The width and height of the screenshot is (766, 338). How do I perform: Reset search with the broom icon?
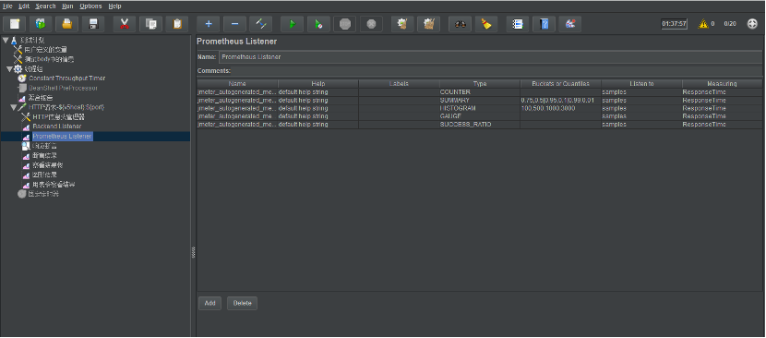pyautogui.click(x=486, y=24)
